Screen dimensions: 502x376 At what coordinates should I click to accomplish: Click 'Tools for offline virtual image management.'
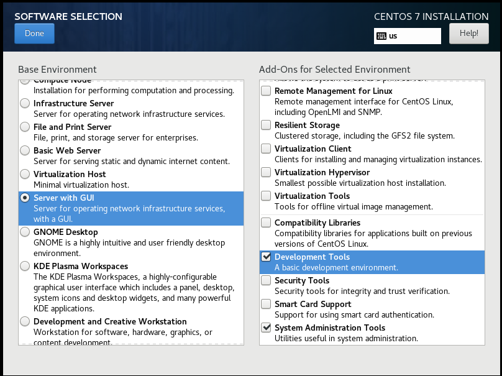coord(354,207)
